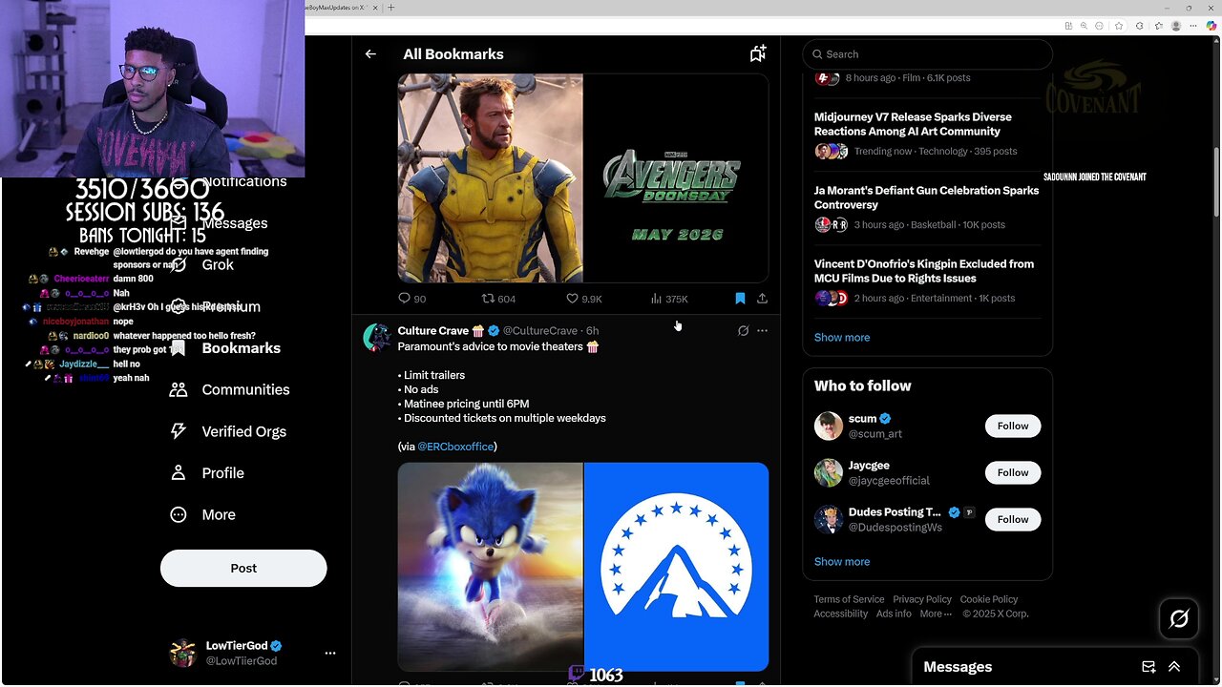Open the scum profile avatar

pos(829,426)
